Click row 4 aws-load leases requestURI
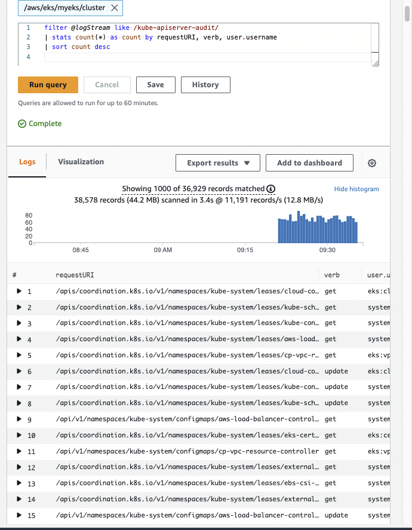412x530 pixels. pos(187,339)
